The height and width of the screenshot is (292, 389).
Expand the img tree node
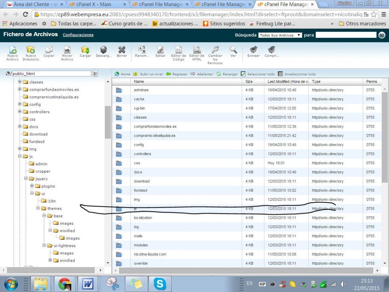(x=19, y=149)
